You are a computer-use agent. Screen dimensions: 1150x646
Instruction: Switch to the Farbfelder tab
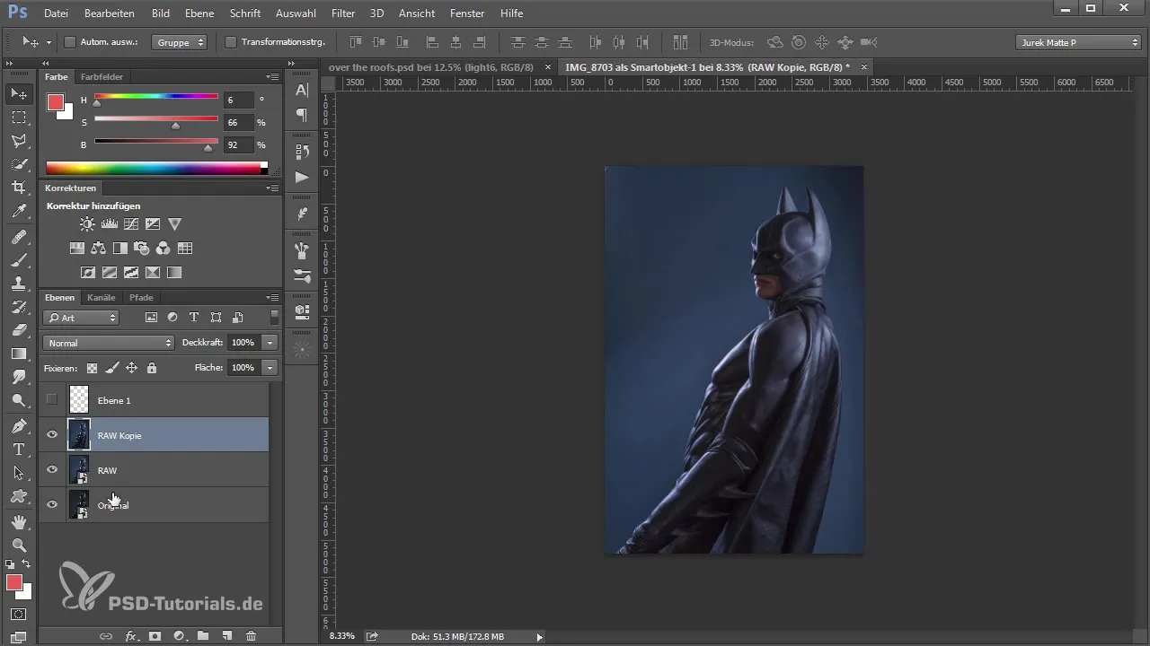coord(102,77)
